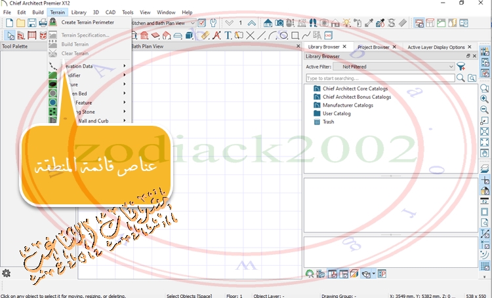This screenshot has width=492, height=298.
Task: Expand the Wall and Curb submenu arrow
Action: pos(125,121)
